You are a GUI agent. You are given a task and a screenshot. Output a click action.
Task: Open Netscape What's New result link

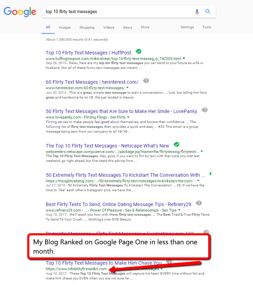[108, 146]
